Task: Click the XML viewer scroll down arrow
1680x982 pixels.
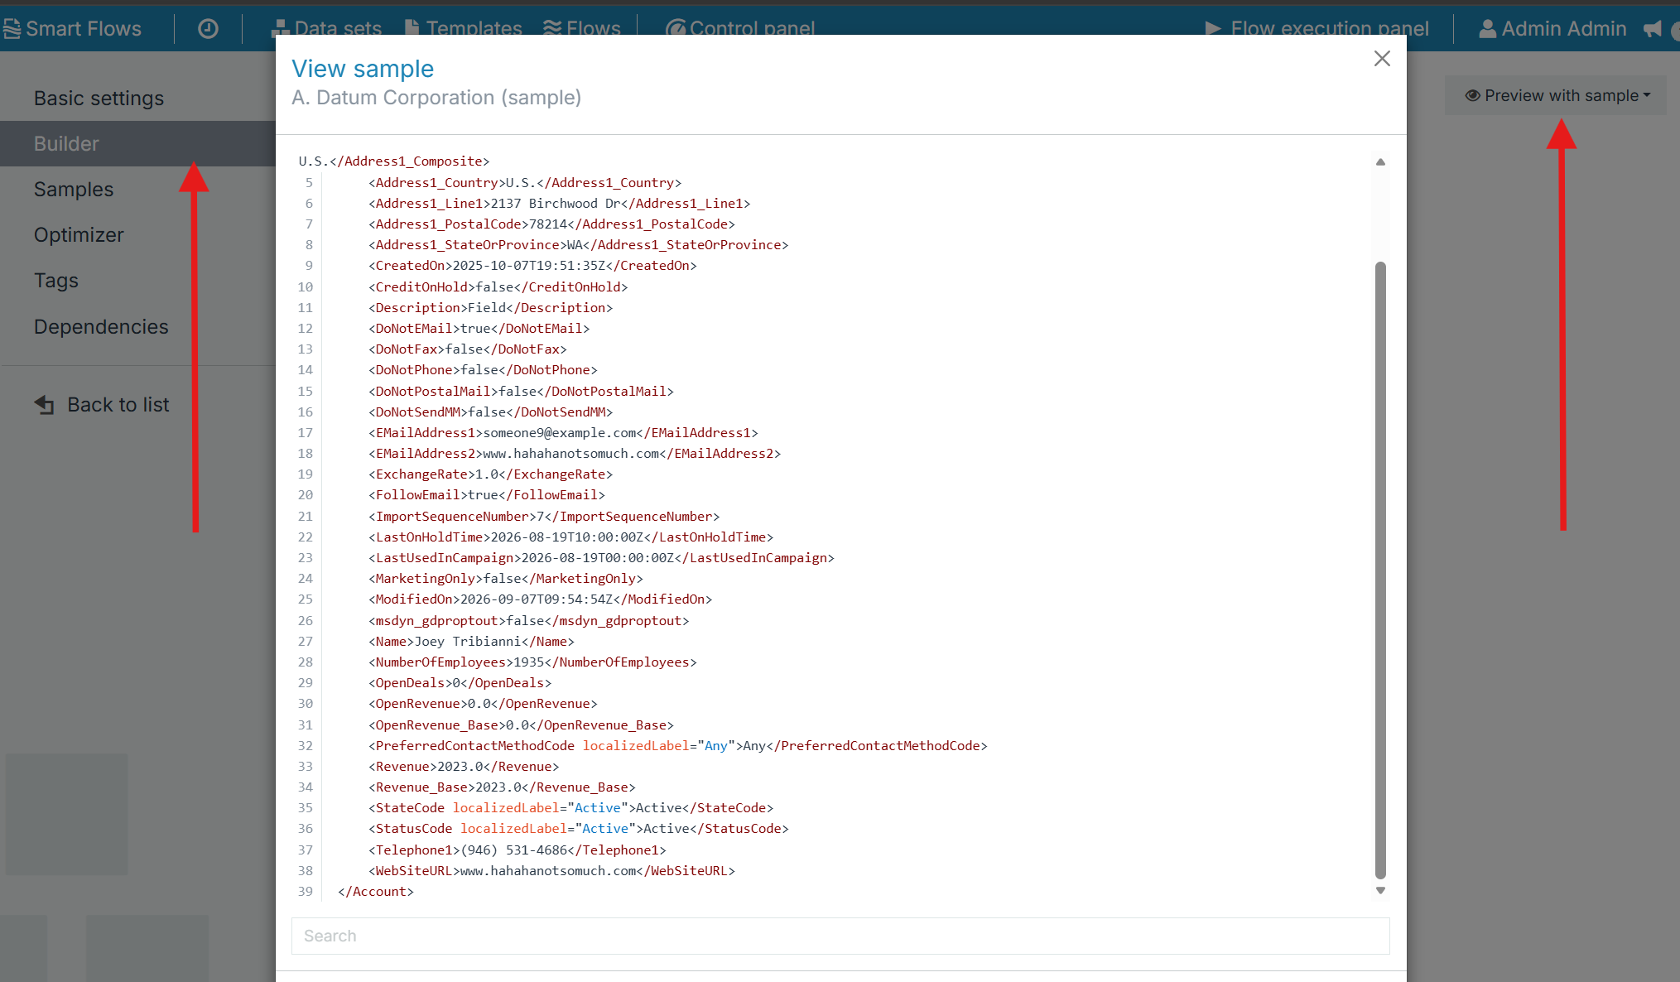Action: pyautogui.click(x=1380, y=891)
